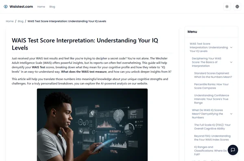244x161 pixels.
Task: Jump to Beyond FSIQ section
Action: pyautogui.click(x=212, y=138)
